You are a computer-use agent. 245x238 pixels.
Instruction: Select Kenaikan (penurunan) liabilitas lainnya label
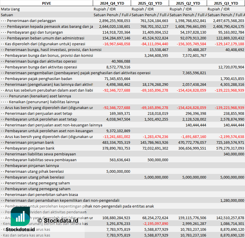point(44,102)
